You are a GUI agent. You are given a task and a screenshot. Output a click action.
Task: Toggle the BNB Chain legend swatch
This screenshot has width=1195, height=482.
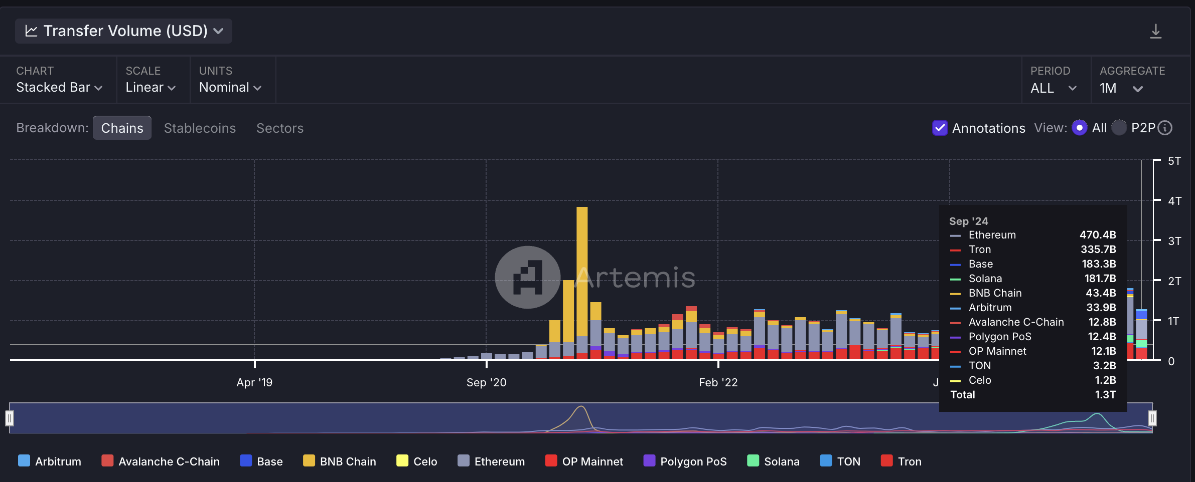[x=309, y=461]
